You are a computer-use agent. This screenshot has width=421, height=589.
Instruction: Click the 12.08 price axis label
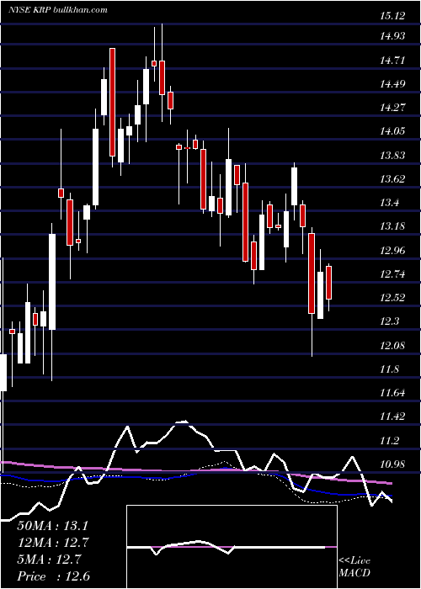pyautogui.click(x=393, y=346)
